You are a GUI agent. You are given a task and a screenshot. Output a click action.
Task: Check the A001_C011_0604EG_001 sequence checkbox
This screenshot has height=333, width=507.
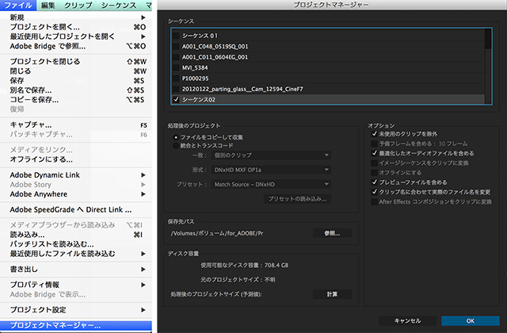pyautogui.click(x=176, y=57)
